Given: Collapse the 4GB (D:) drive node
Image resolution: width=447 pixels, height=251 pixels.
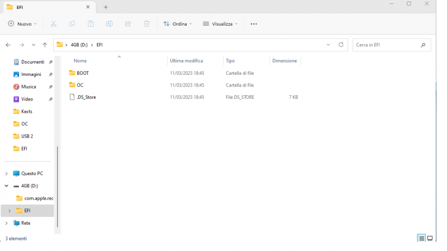Looking at the screenshot, I should click(x=6, y=186).
